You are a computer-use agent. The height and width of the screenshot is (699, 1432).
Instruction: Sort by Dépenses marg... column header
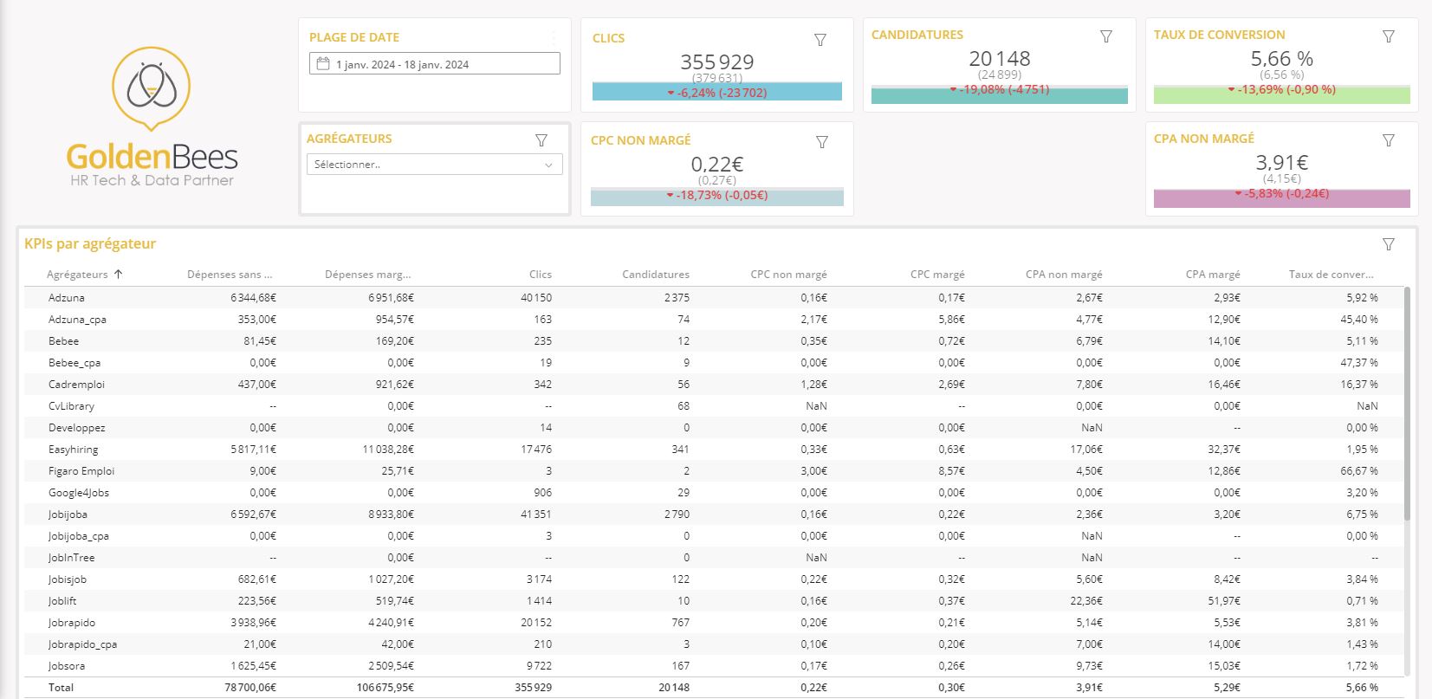click(368, 275)
